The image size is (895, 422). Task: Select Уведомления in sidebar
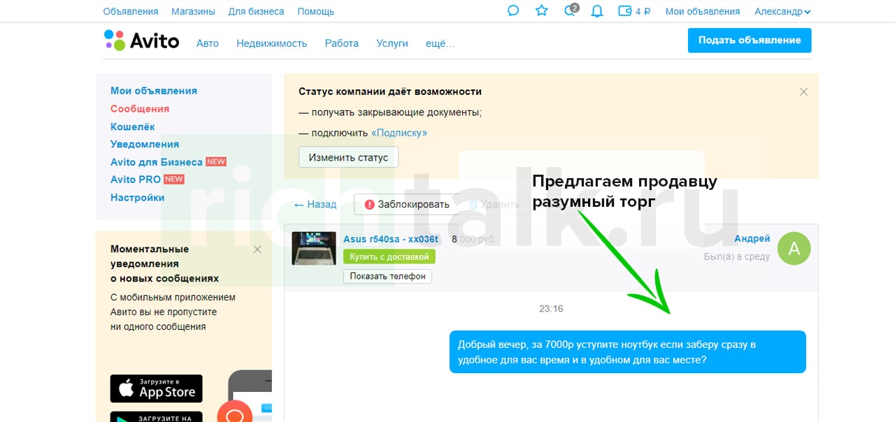[x=145, y=144]
